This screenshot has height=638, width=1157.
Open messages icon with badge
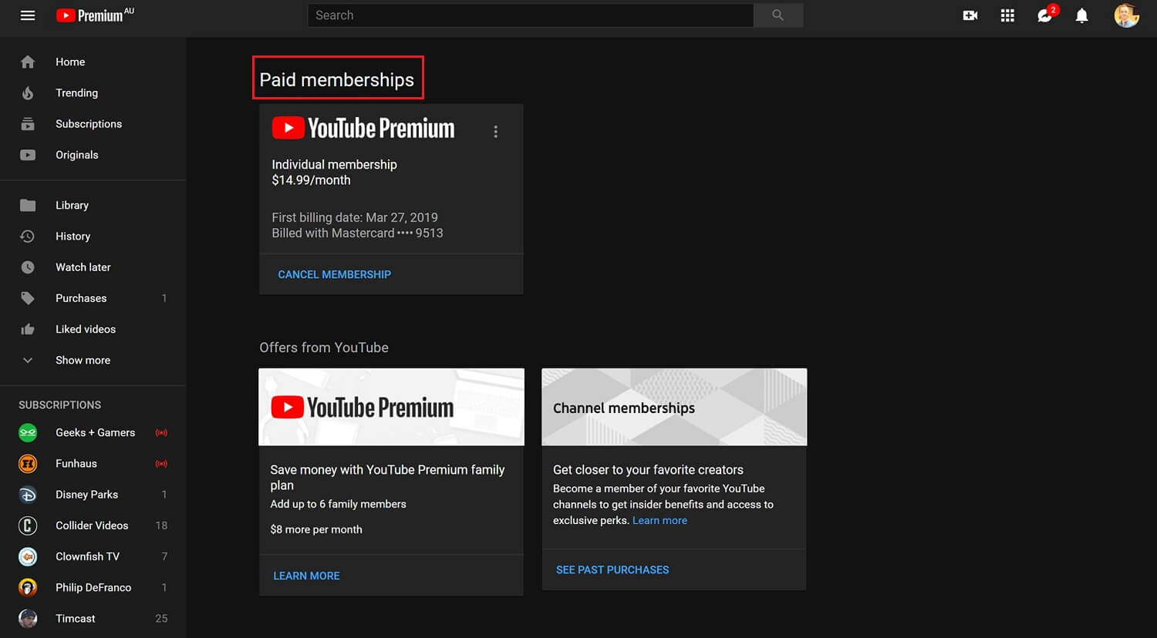1045,15
